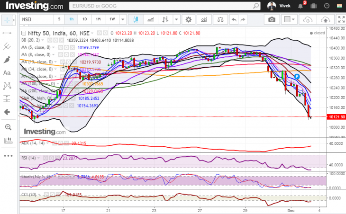This screenshot has height=214, width=346.
Task: Save chart layout to cloud
Action: (325, 19)
